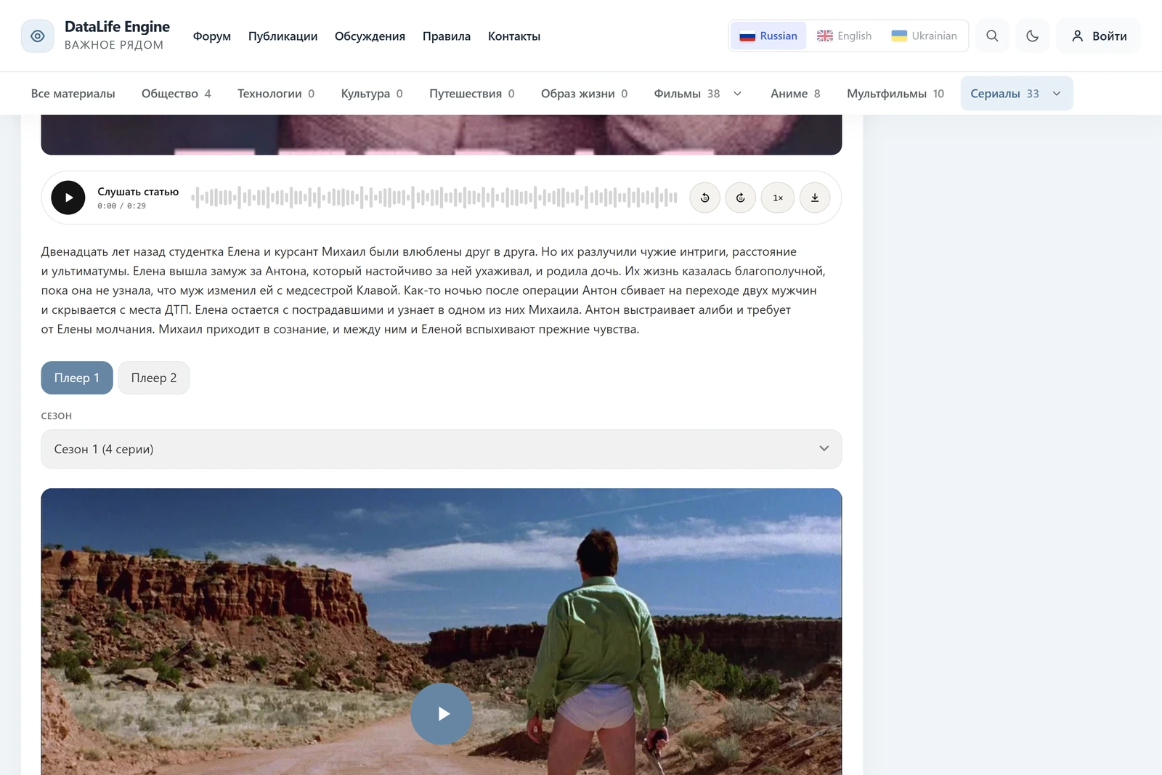Skip forward in article audio
The width and height of the screenshot is (1162, 775).
741,198
